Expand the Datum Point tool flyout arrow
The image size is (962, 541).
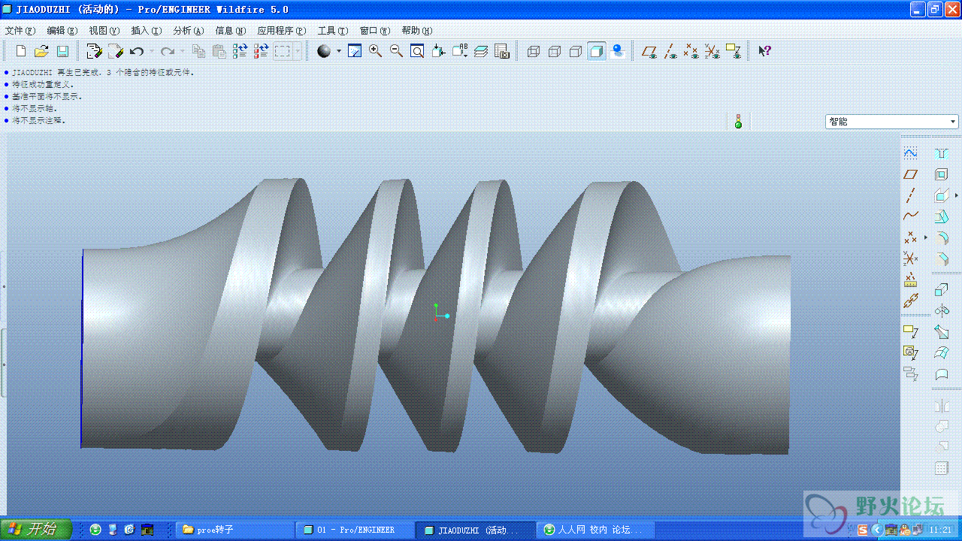(926, 237)
